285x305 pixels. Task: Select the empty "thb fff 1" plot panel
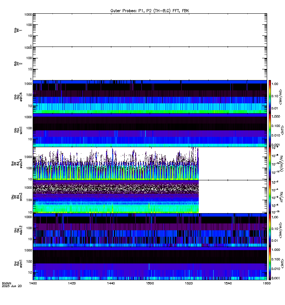tap(150, 30)
